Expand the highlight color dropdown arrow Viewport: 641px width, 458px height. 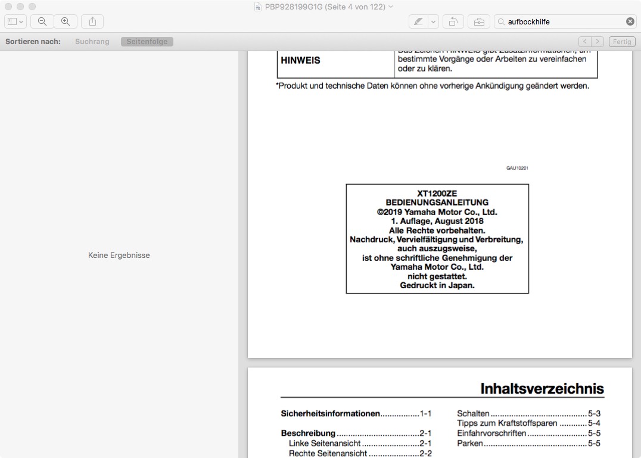click(433, 21)
